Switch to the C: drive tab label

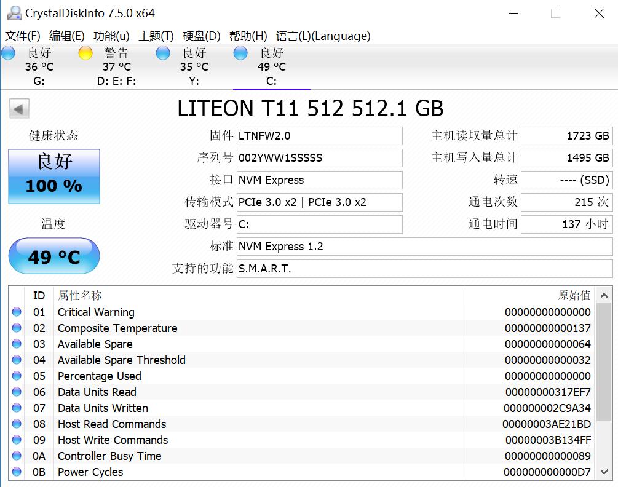pos(271,81)
